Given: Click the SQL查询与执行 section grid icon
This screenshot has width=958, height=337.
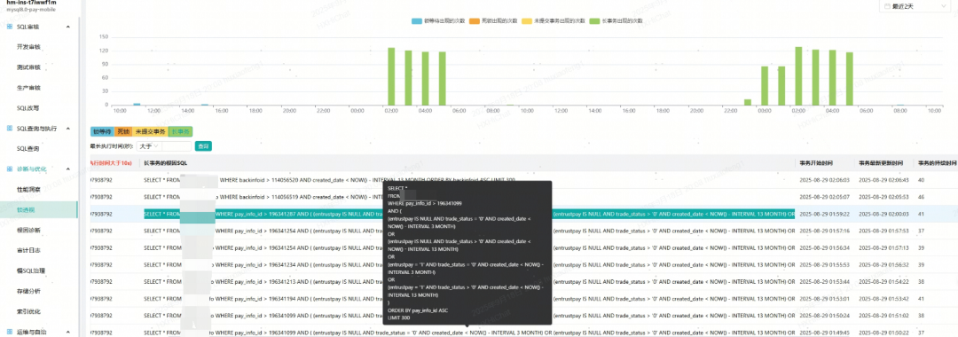Looking at the screenshot, I should click(9, 129).
